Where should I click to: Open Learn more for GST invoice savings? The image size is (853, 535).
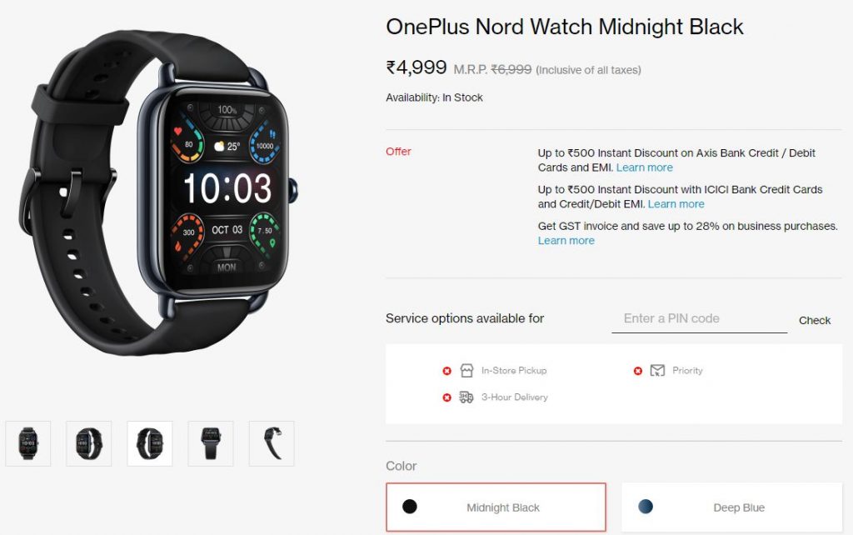pos(566,241)
